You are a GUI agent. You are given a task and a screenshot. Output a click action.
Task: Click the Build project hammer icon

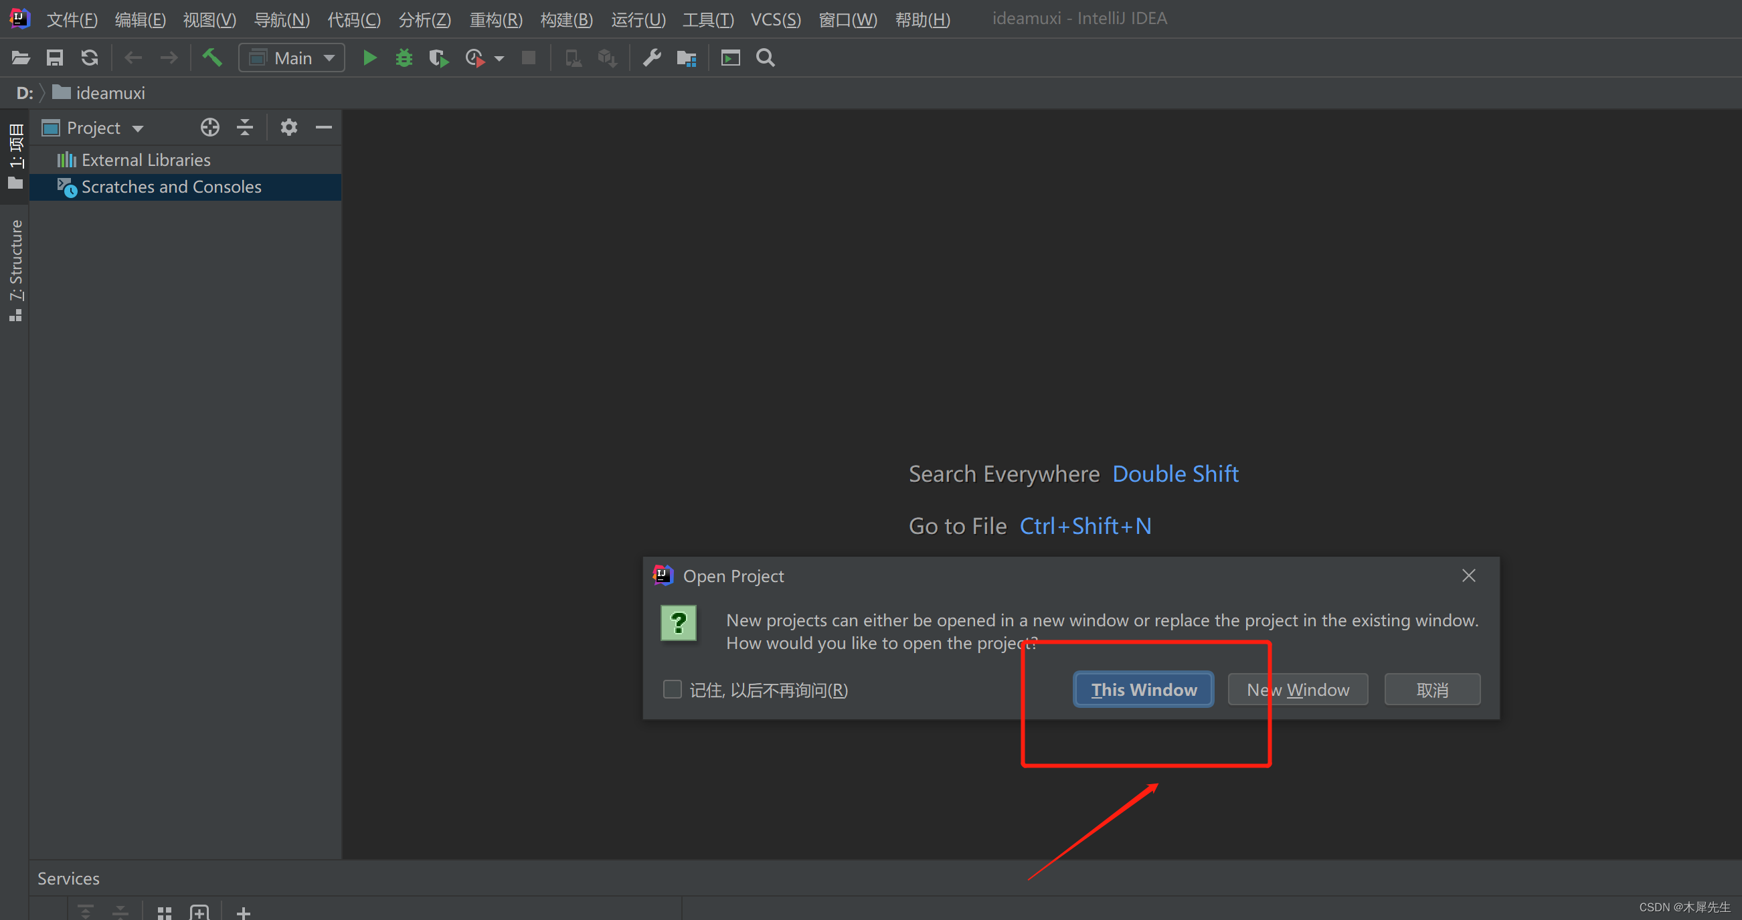tap(212, 58)
